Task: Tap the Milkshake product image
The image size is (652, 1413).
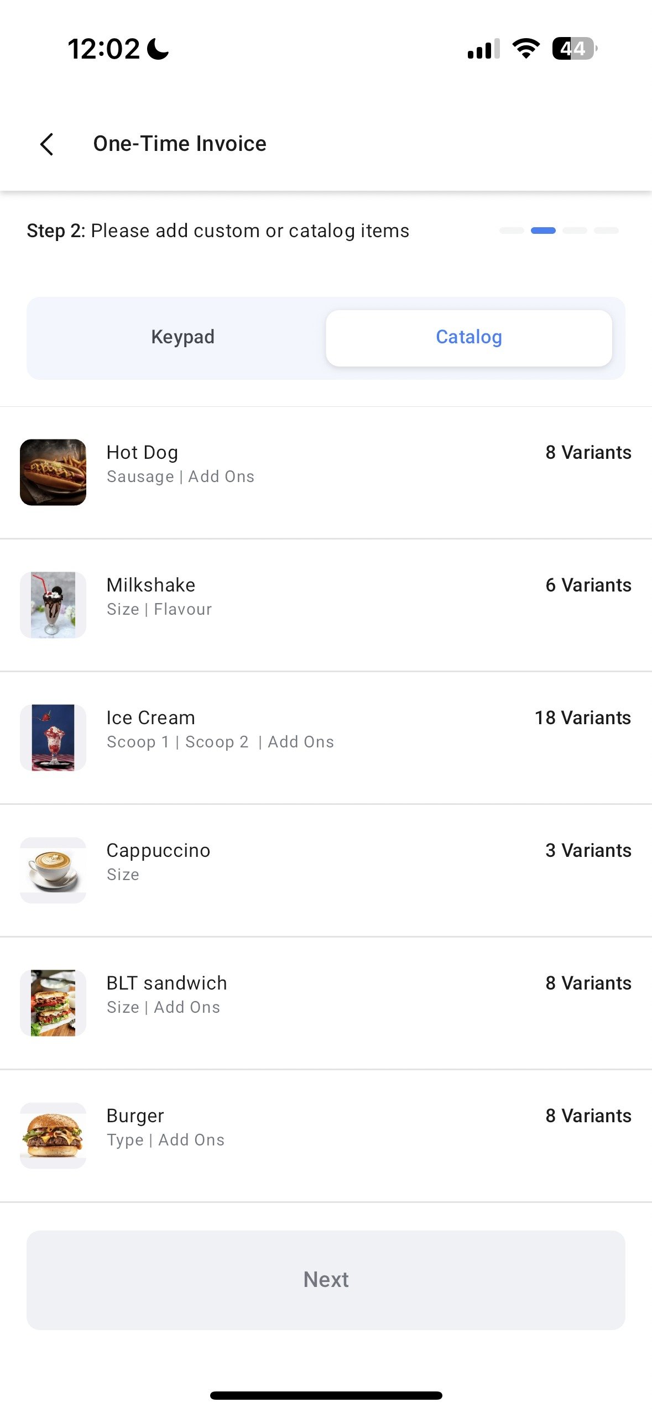Action: [x=53, y=605]
